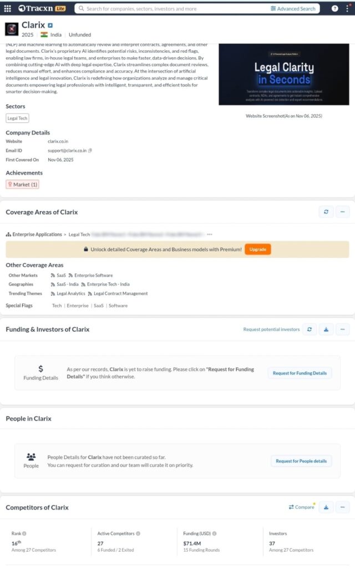Click the orange Upgrade button
Image resolution: width=355 pixels, height=569 pixels.
point(257,249)
